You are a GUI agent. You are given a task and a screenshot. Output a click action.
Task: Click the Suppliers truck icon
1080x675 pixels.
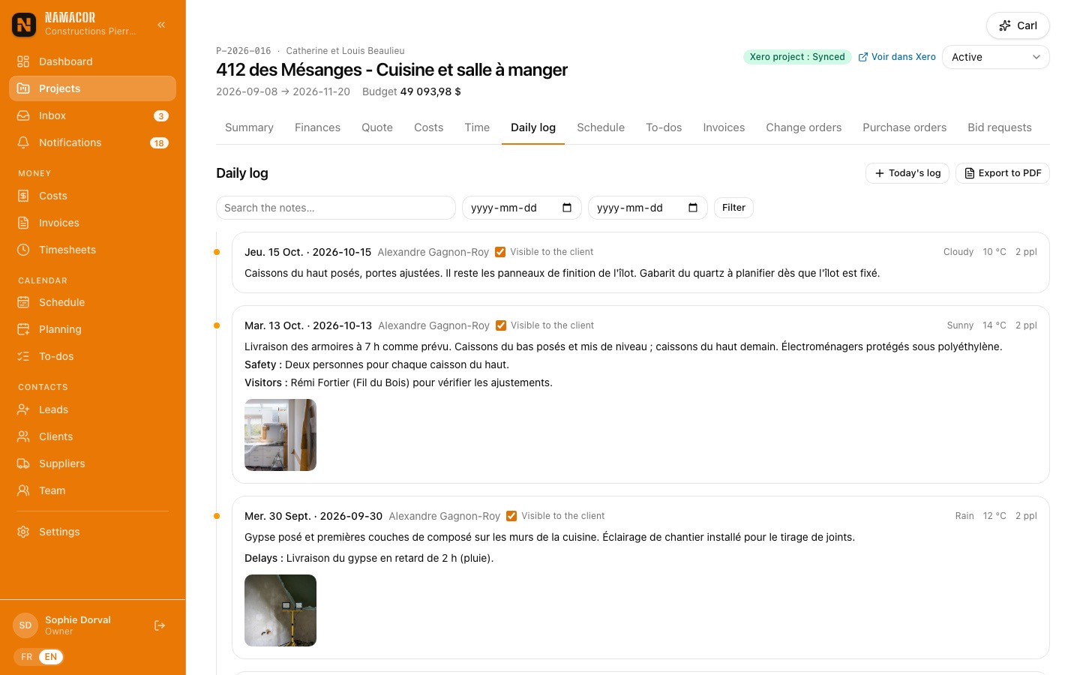[23, 463]
